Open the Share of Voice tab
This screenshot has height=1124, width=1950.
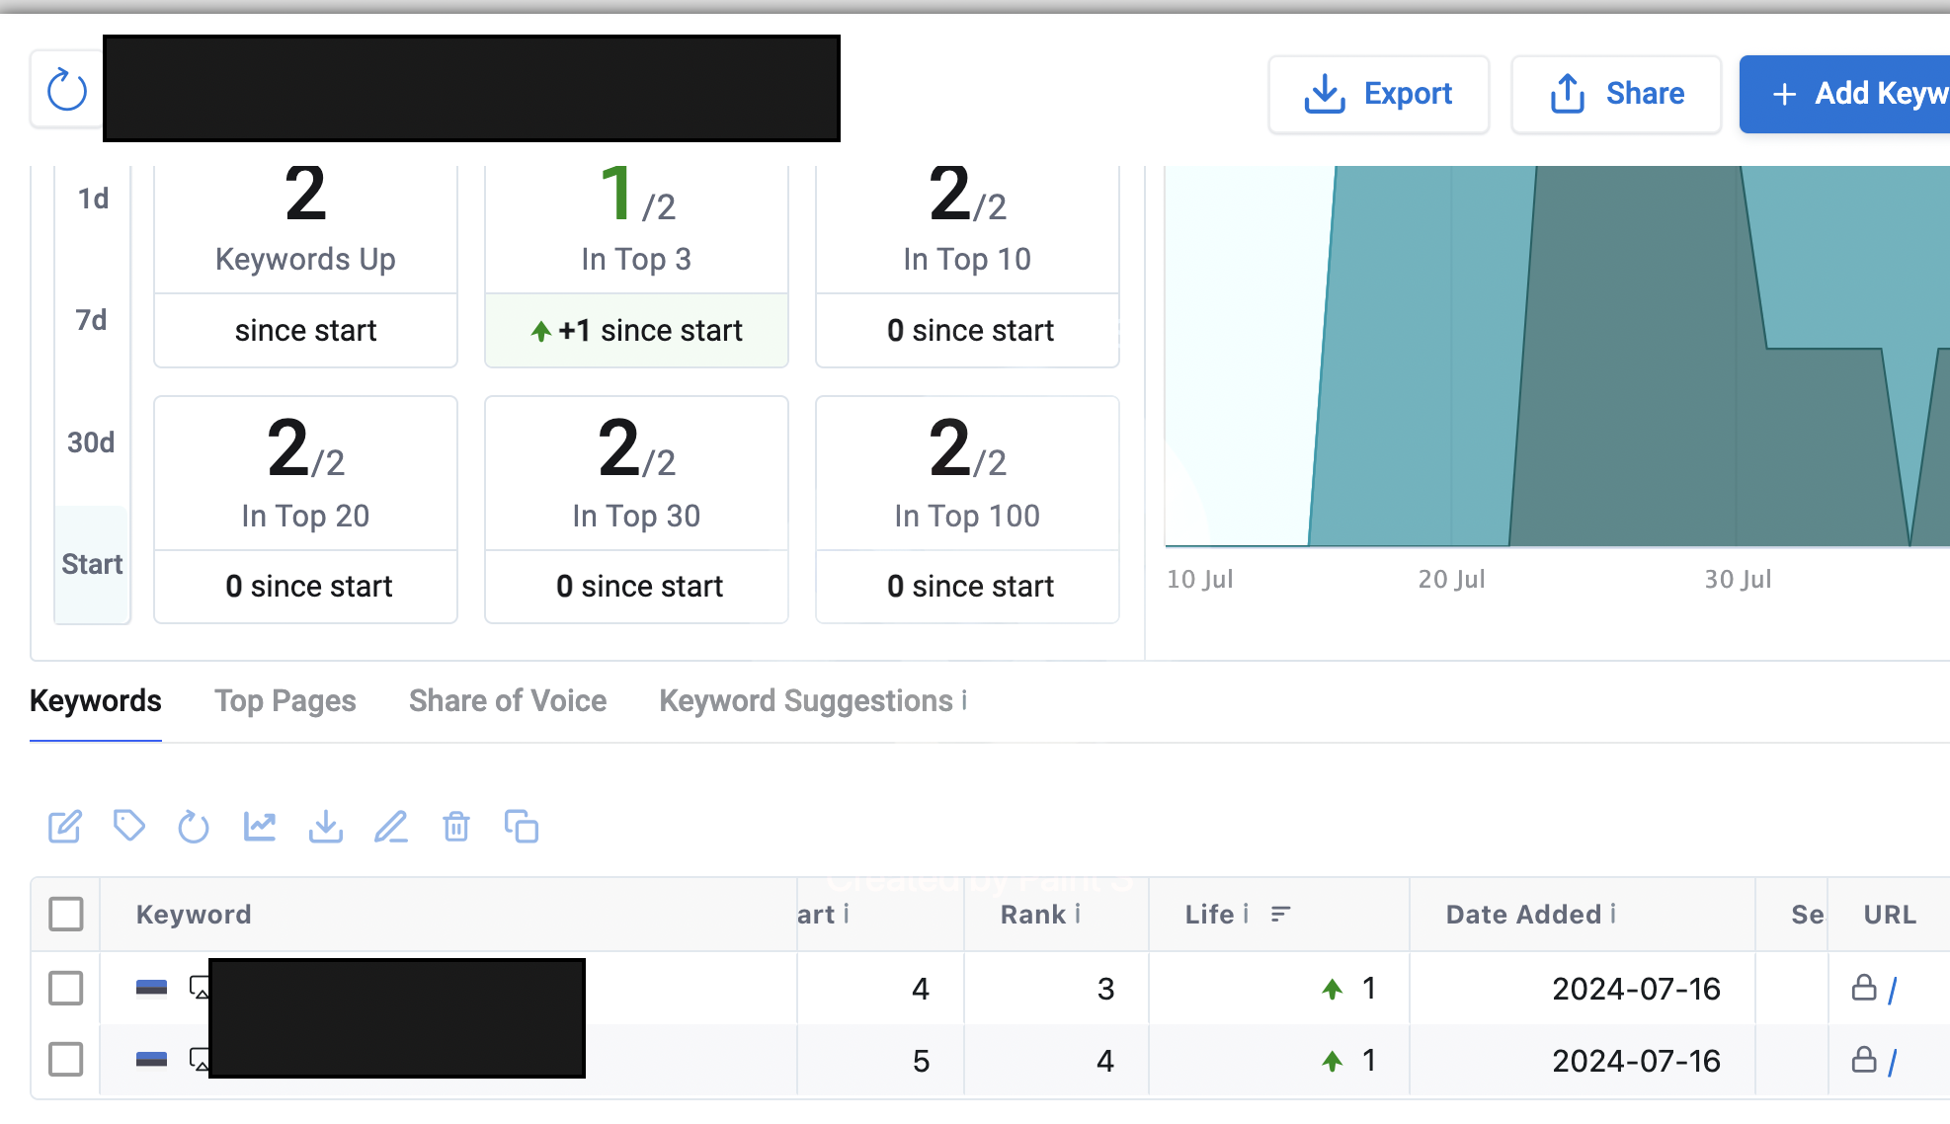pyautogui.click(x=508, y=701)
